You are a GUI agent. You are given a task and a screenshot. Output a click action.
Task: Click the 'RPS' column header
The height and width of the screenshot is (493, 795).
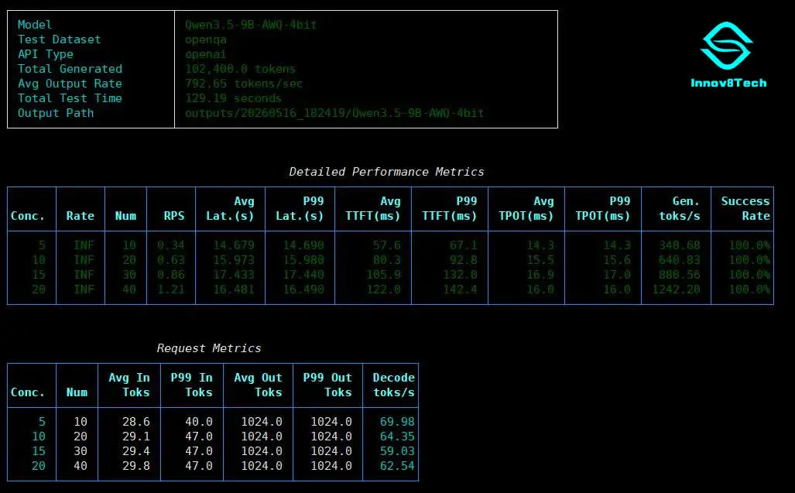174,216
